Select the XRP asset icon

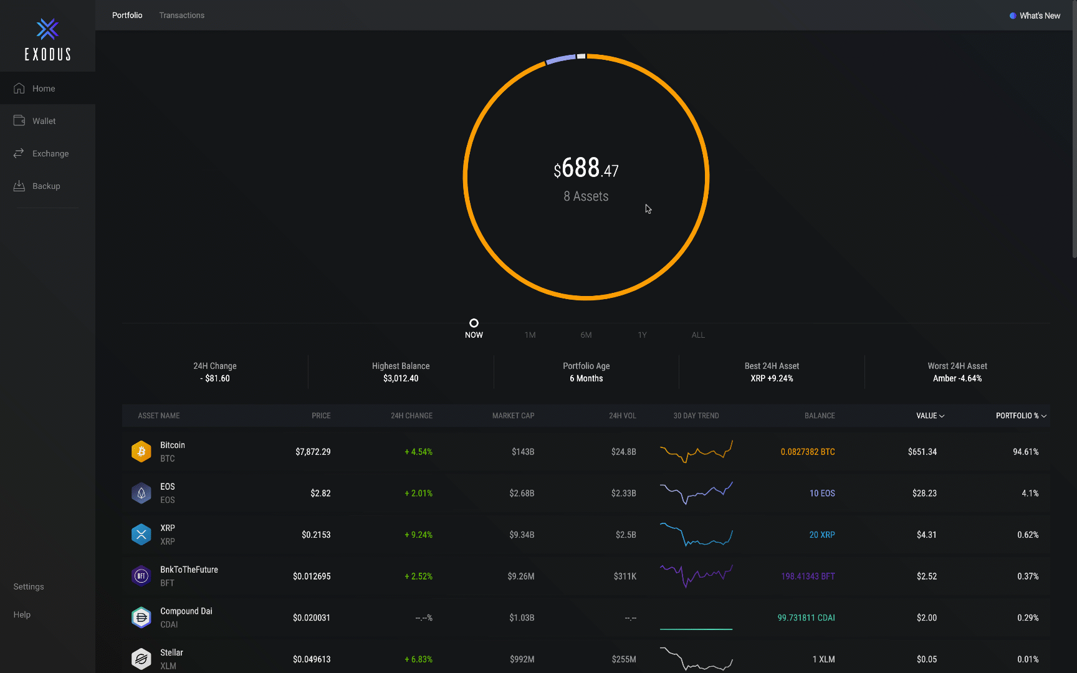[141, 534]
